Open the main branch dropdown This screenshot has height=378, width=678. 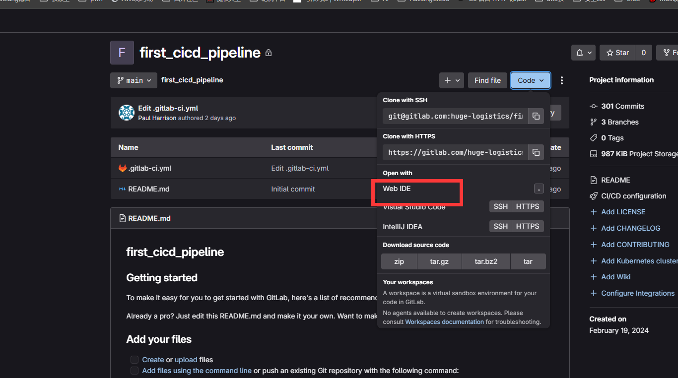click(x=134, y=80)
